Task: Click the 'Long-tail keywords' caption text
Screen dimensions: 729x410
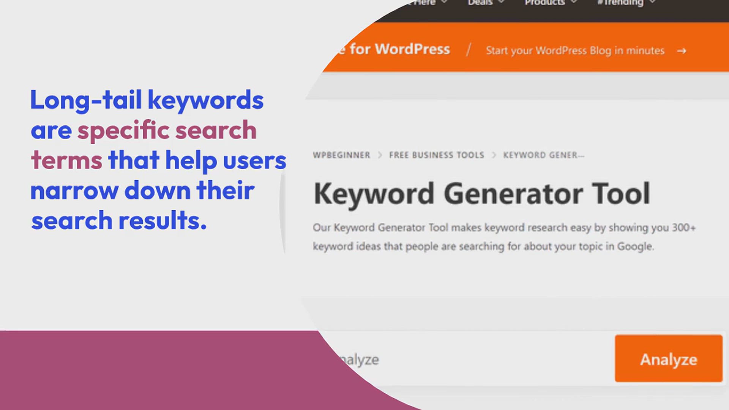Action: click(147, 100)
